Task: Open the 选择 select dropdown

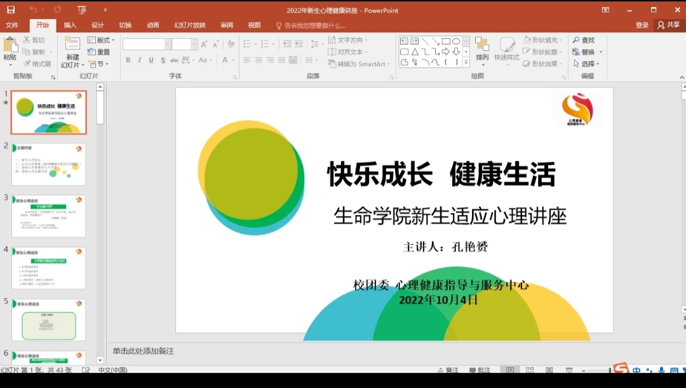Action: pos(586,64)
